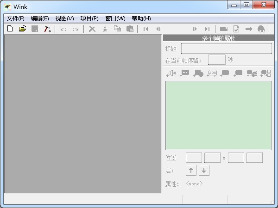Click the hammer render icon

coord(47,29)
